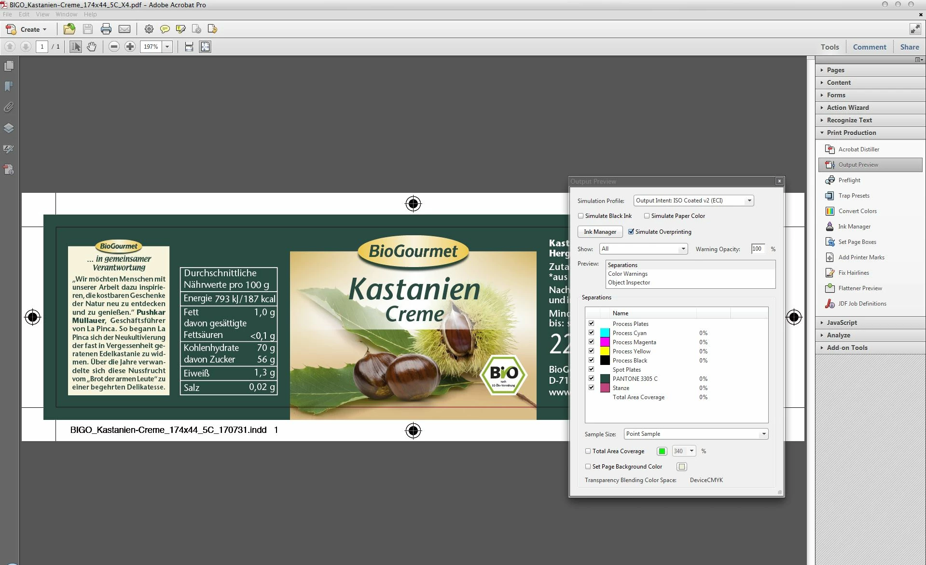926x565 pixels.
Task: Open the Window menu
Action: tap(67, 14)
